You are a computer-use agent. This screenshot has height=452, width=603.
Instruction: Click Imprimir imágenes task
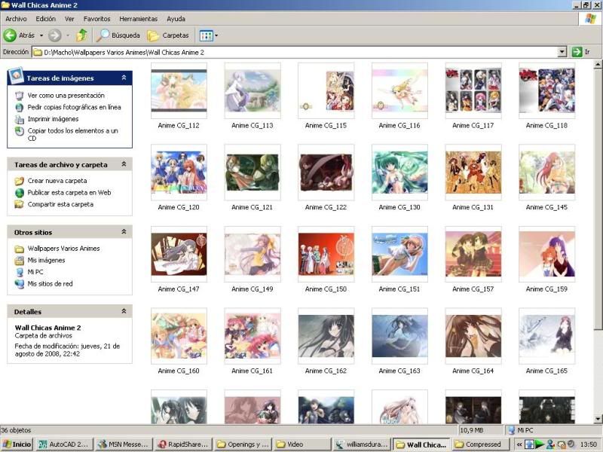(x=53, y=119)
